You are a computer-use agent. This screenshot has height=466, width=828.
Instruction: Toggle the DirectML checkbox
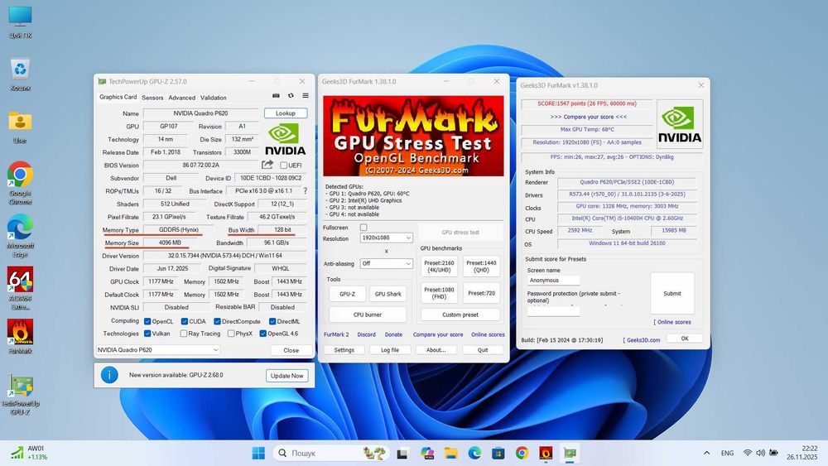272,321
